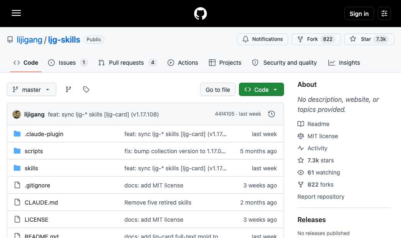Click lijigang avatar in commit row
This screenshot has height=238, width=401.
click(x=17, y=114)
